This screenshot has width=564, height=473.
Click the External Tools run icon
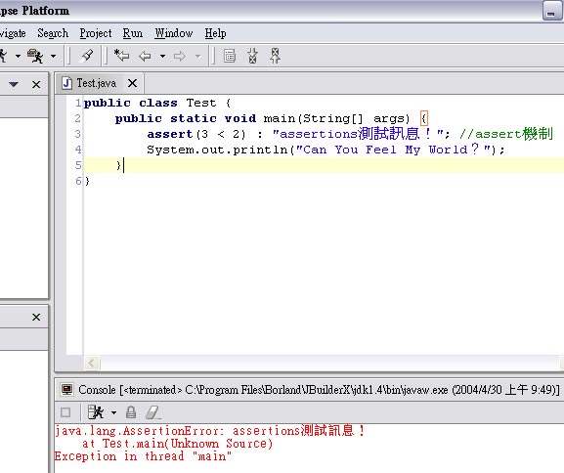(35, 56)
